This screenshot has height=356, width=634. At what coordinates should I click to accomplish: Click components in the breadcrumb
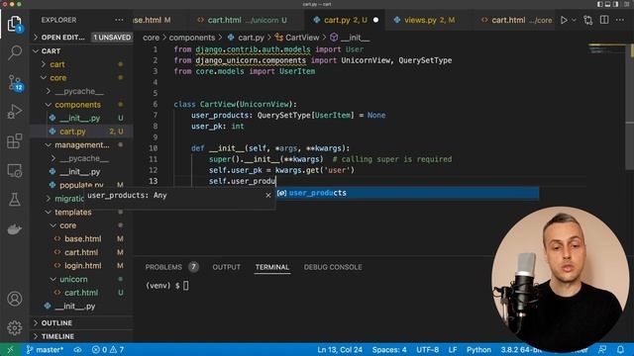tap(192, 38)
